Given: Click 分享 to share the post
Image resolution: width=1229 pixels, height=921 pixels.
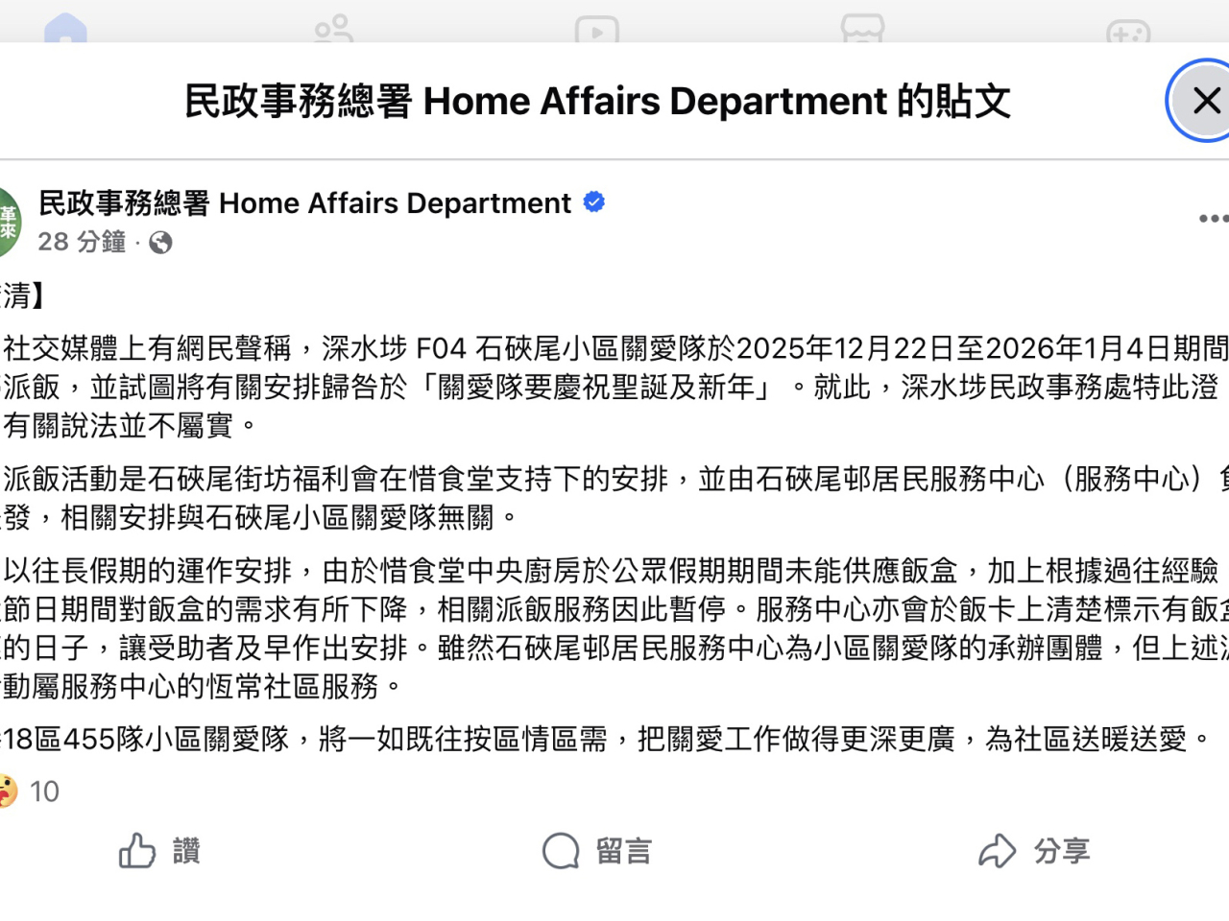Looking at the screenshot, I should coord(1064,850).
